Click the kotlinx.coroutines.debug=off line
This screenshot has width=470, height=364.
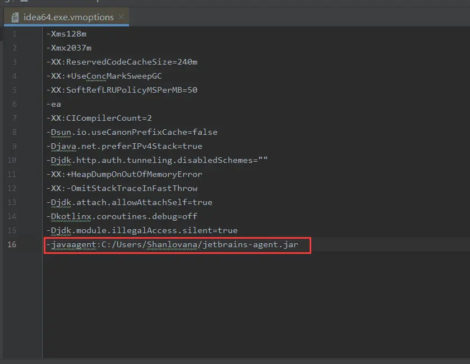122,216
